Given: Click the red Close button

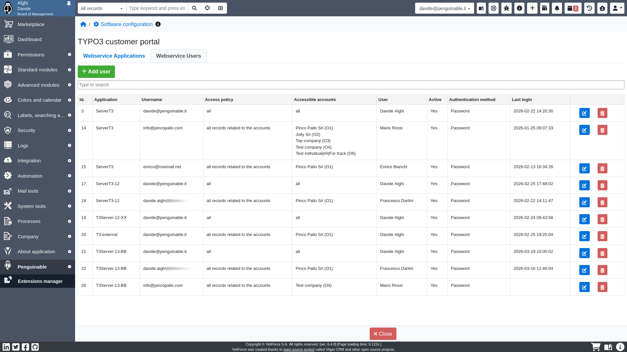Looking at the screenshot, I should [x=383, y=334].
